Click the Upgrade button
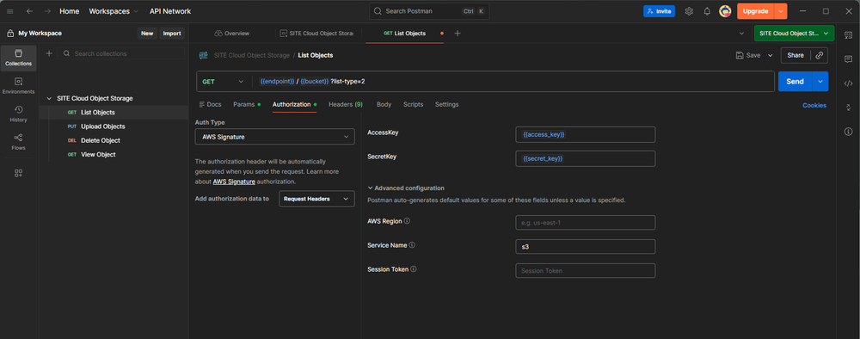 [x=755, y=11]
